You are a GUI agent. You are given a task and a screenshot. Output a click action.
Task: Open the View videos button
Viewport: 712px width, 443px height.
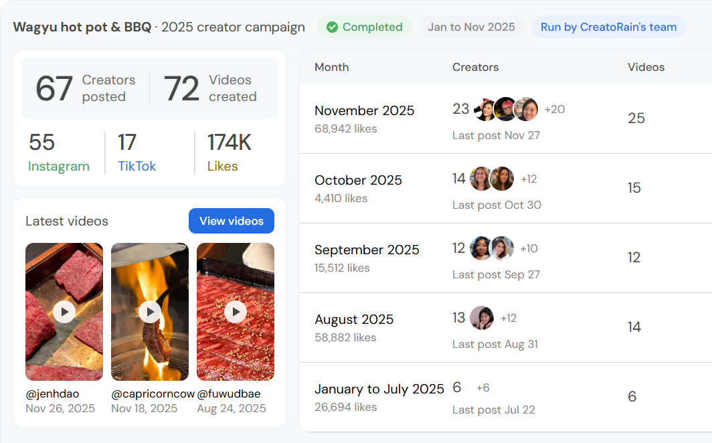pyautogui.click(x=232, y=221)
